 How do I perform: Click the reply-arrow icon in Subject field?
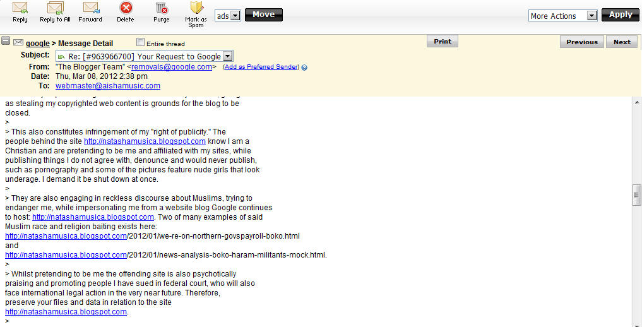61,56
